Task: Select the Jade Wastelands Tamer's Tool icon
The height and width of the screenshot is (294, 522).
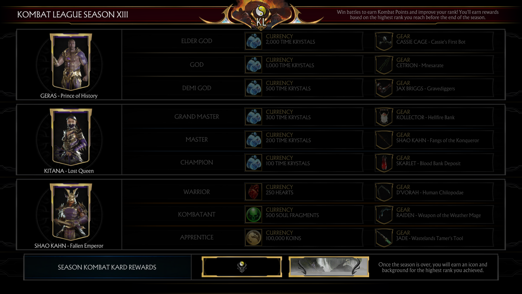Action: pos(384,238)
